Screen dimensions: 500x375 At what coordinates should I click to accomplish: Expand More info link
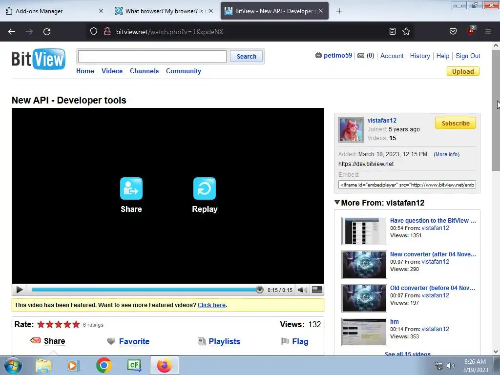446,154
